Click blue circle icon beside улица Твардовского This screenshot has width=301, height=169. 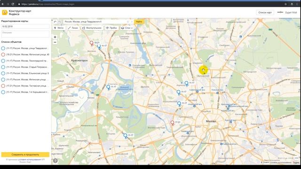(x=3, y=48)
